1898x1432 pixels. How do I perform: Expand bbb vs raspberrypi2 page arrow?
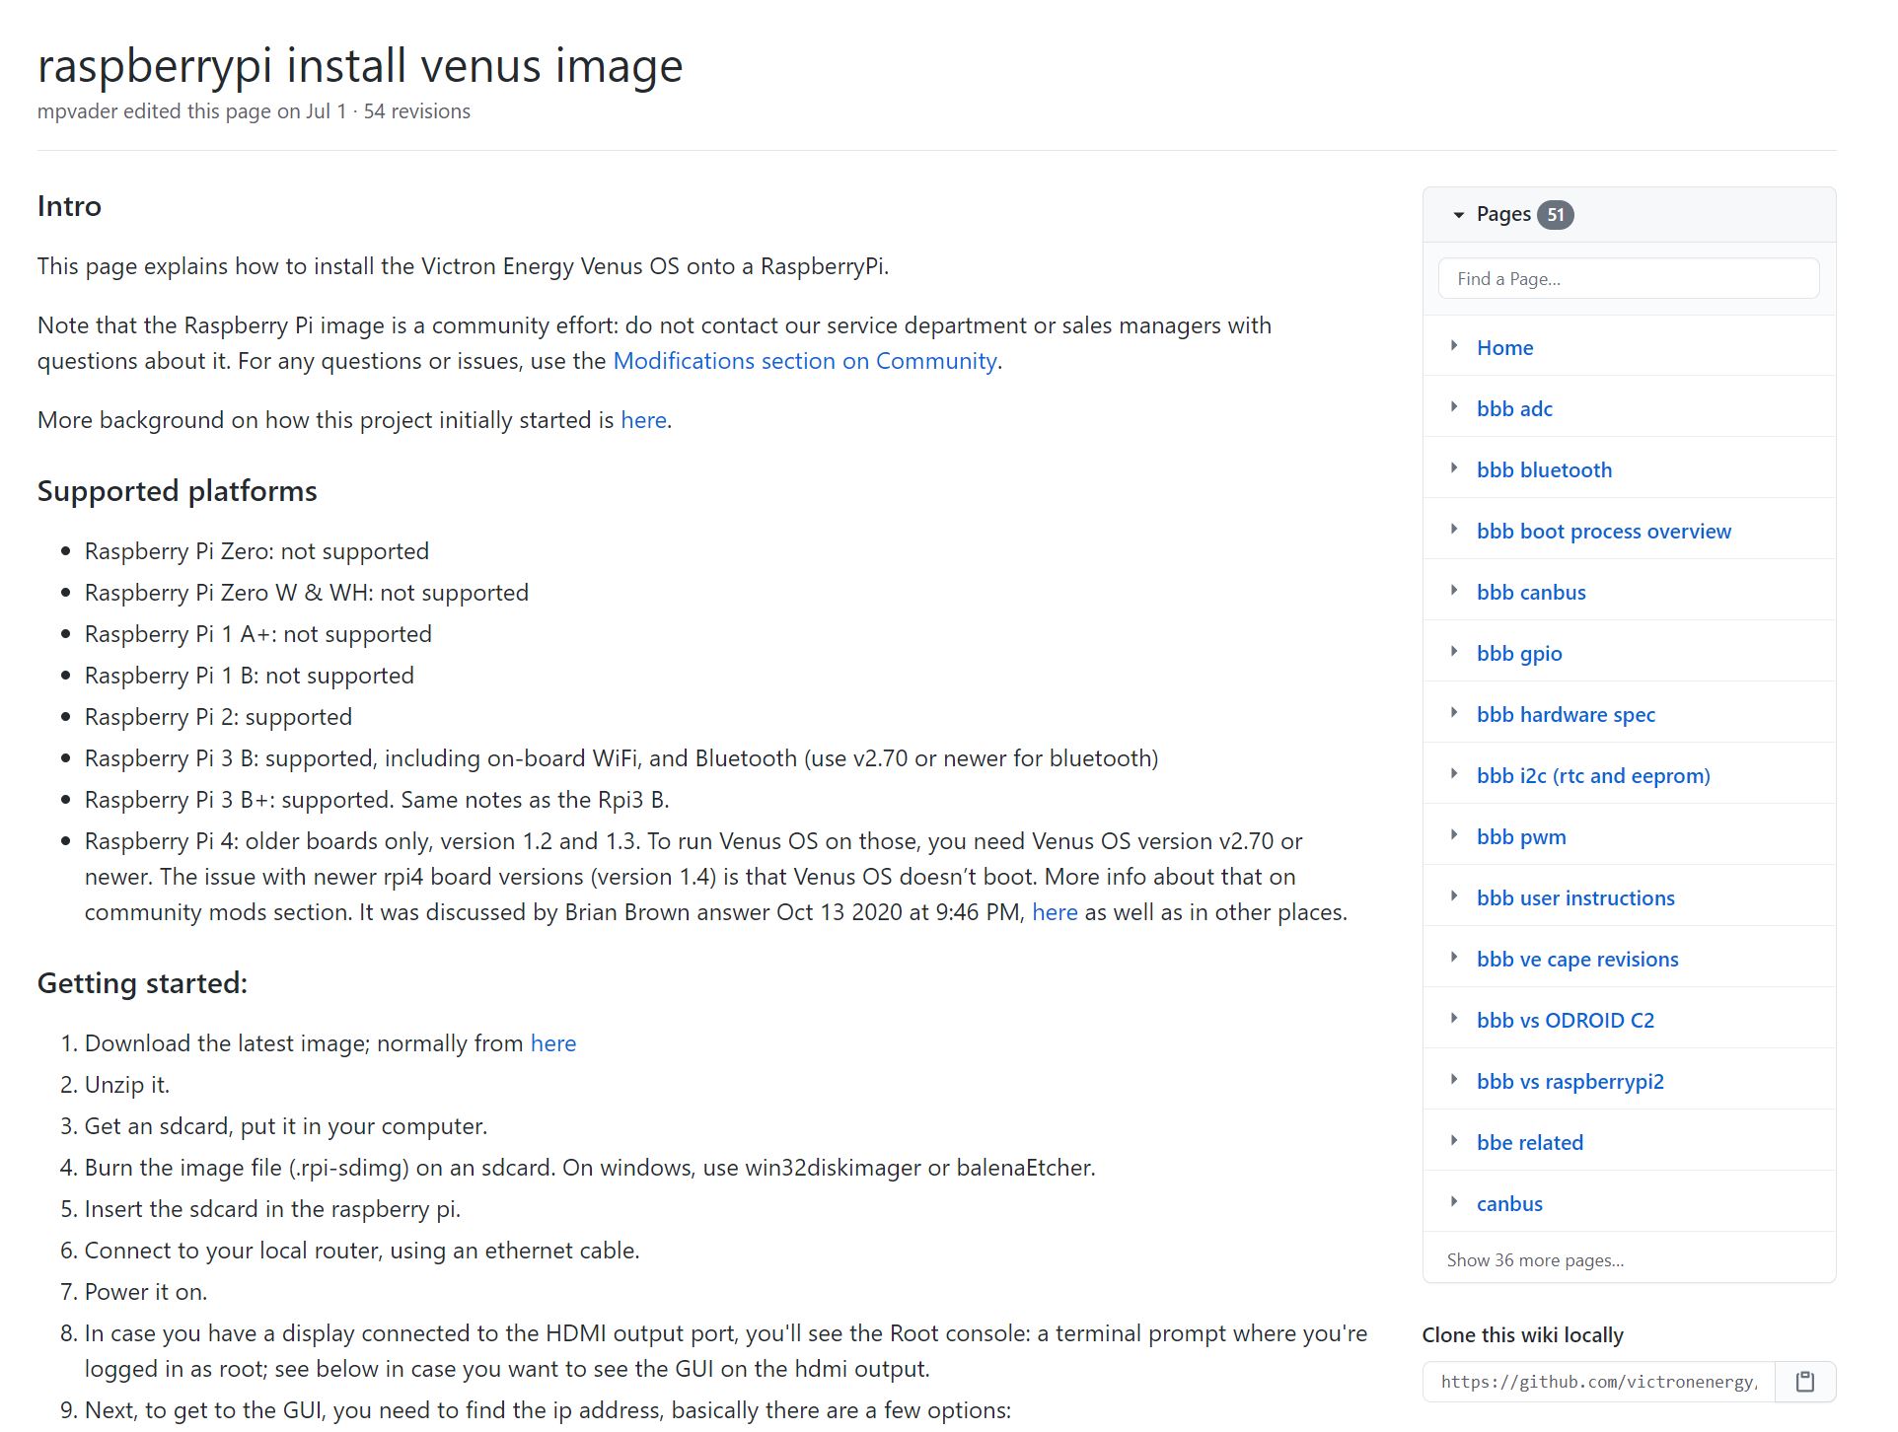point(1454,1080)
